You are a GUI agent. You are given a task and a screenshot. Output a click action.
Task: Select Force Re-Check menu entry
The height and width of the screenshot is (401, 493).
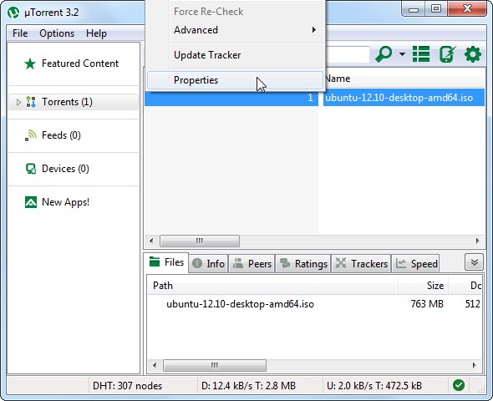(235, 12)
